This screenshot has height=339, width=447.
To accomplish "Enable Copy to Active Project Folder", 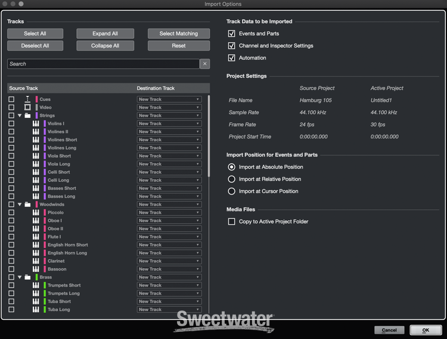I will 232,221.
